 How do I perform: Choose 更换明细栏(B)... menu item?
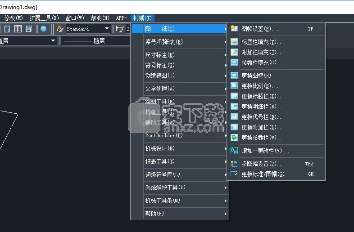[x=276, y=107]
